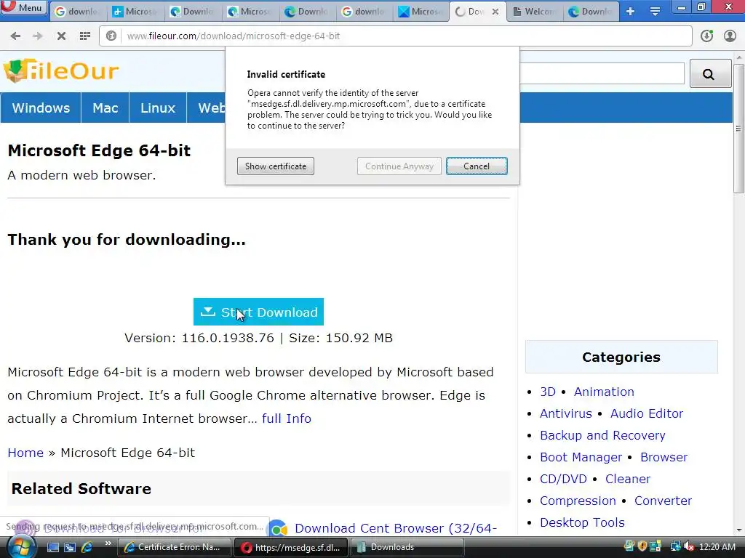
Task: Click the Continue Anyway button
Action: click(399, 166)
